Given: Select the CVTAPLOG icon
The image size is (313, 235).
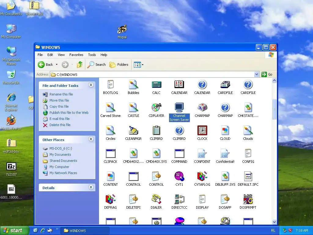Looking at the screenshot, I should click(x=202, y=179).
